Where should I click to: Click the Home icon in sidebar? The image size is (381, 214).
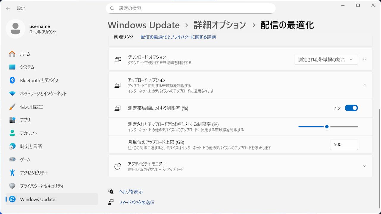coord(12,54)
